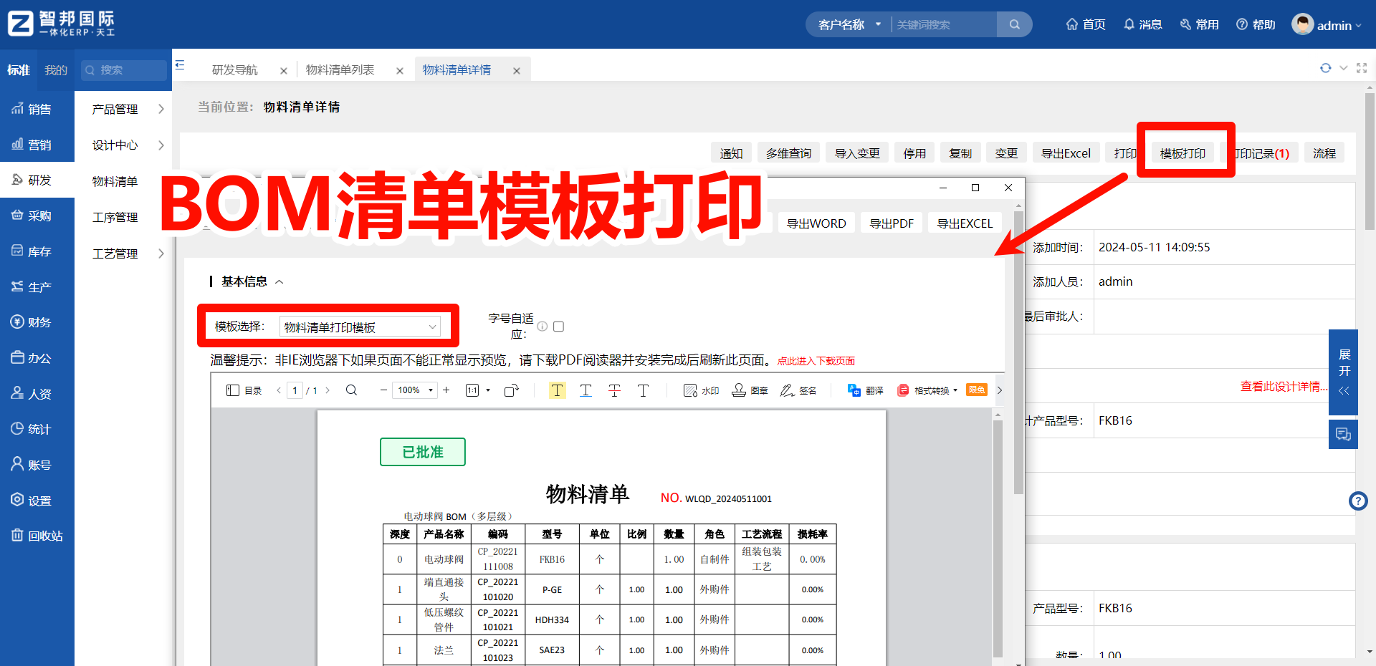The height and width of the screenshot is (666, 1376).
Task: Rotate the PDF page with rotate icon
Action: pyautogui.click(x=511, y=390)
